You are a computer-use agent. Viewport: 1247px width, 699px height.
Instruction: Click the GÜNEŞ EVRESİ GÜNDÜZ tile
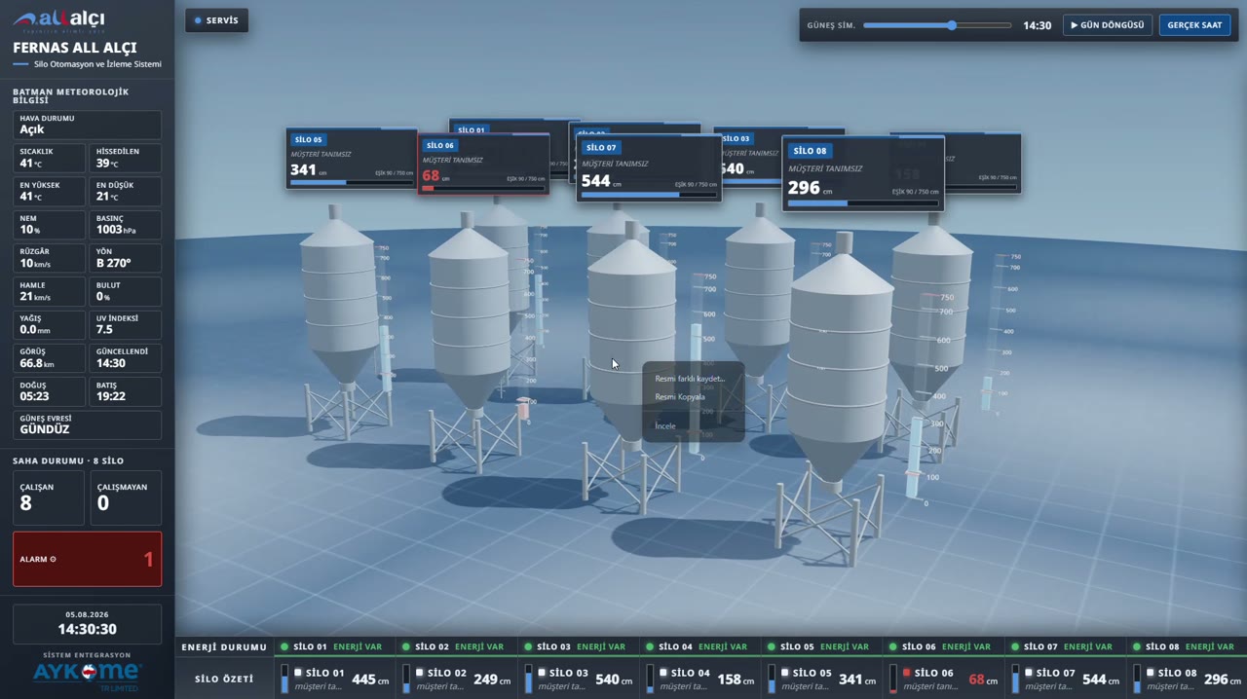(x=87, y=424)
